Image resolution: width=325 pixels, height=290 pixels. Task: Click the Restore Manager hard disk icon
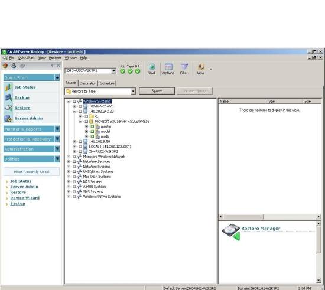tap(231, 232)
